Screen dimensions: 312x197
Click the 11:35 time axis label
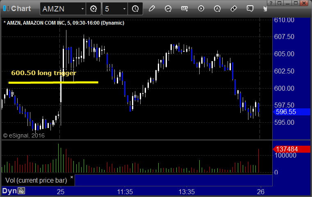(125, 192)
